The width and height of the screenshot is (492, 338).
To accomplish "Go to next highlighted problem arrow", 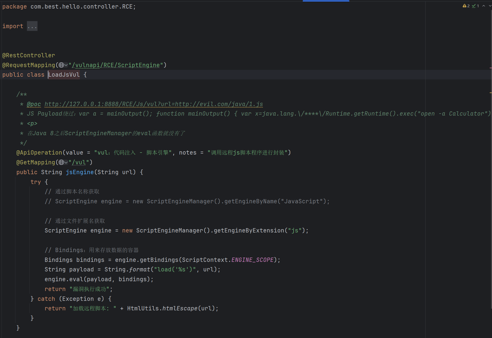I will click(x=490, y=6).
